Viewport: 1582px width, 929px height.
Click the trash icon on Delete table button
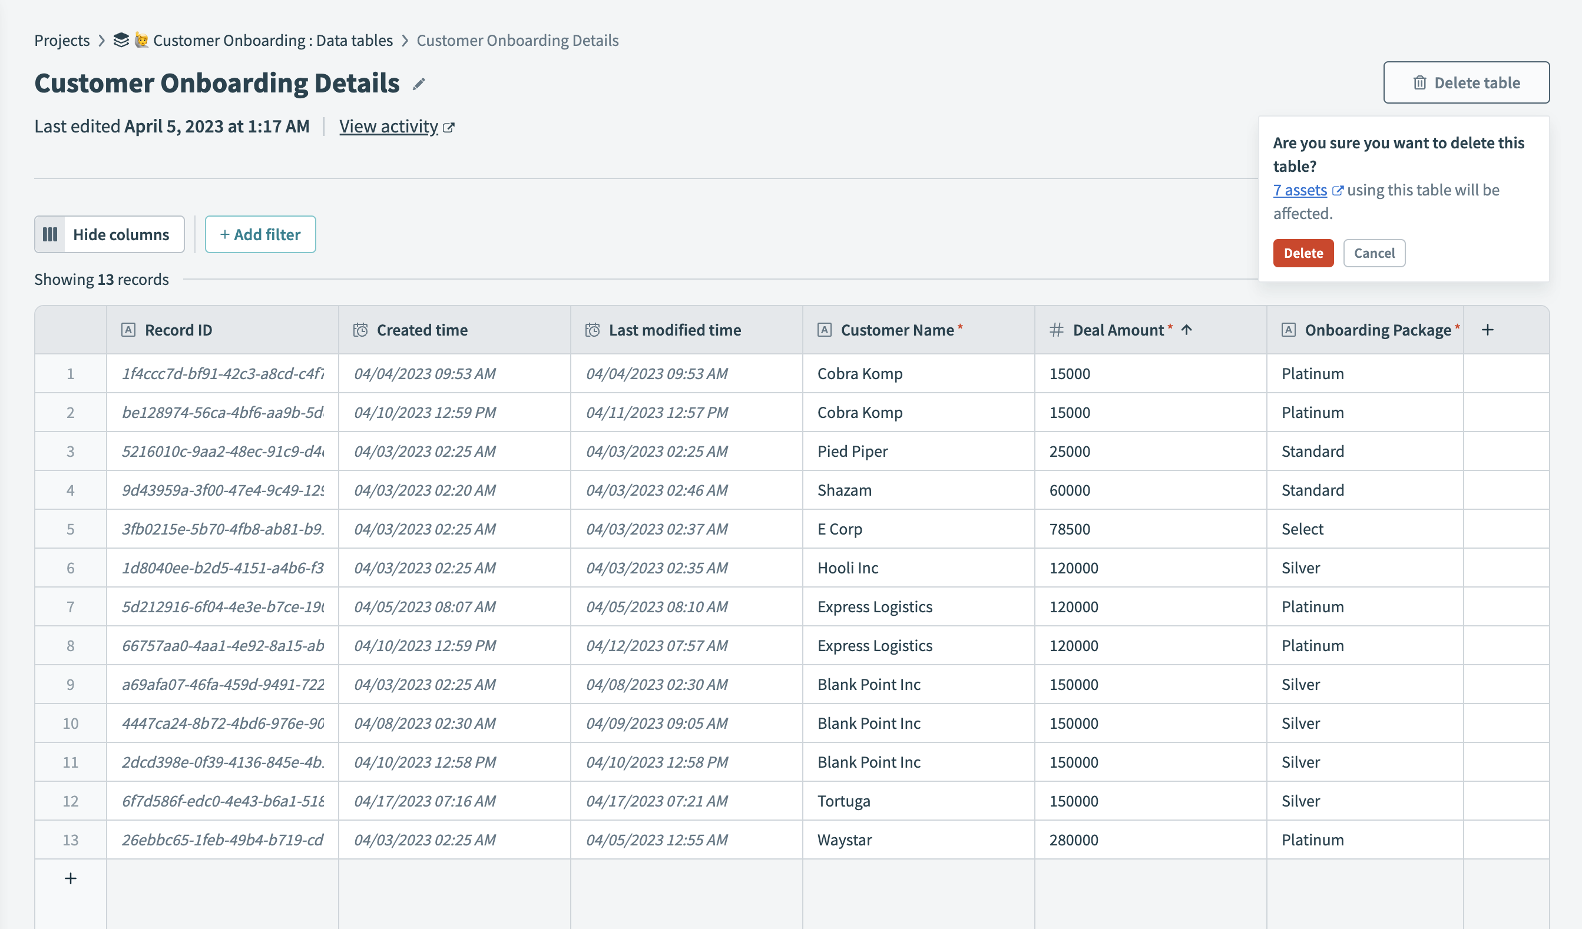1419,82
